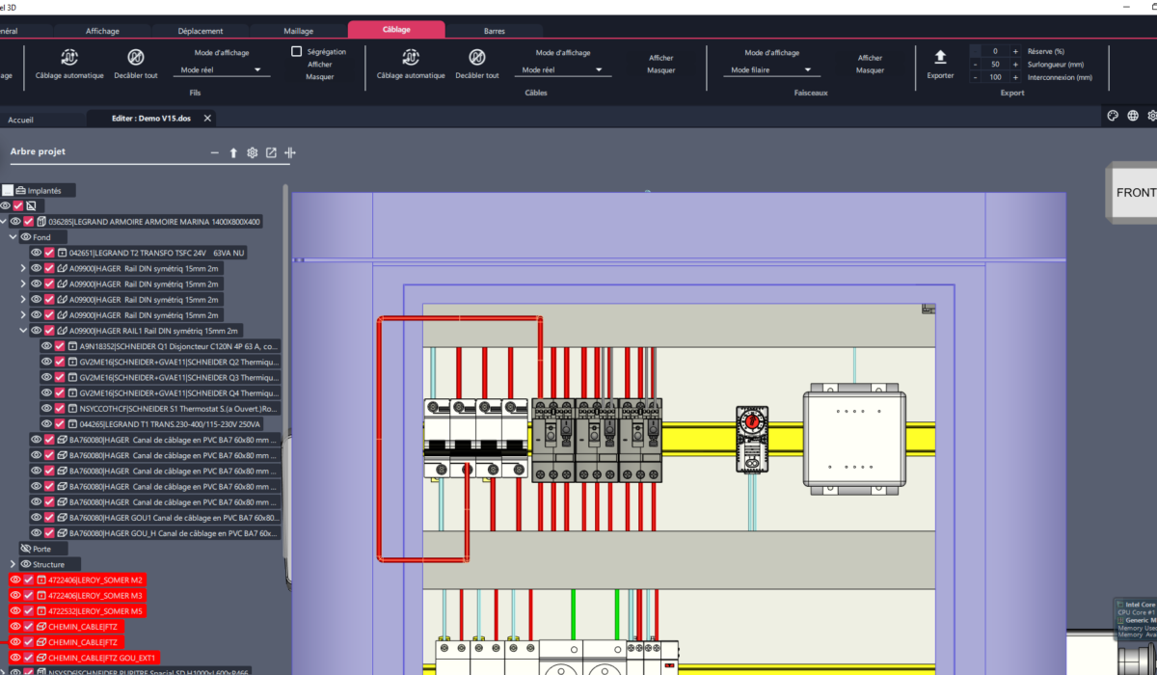This screenshot has height=675, width=1157.
Task: Open the color palette theme icon
Action: [x=1113, y=116]
